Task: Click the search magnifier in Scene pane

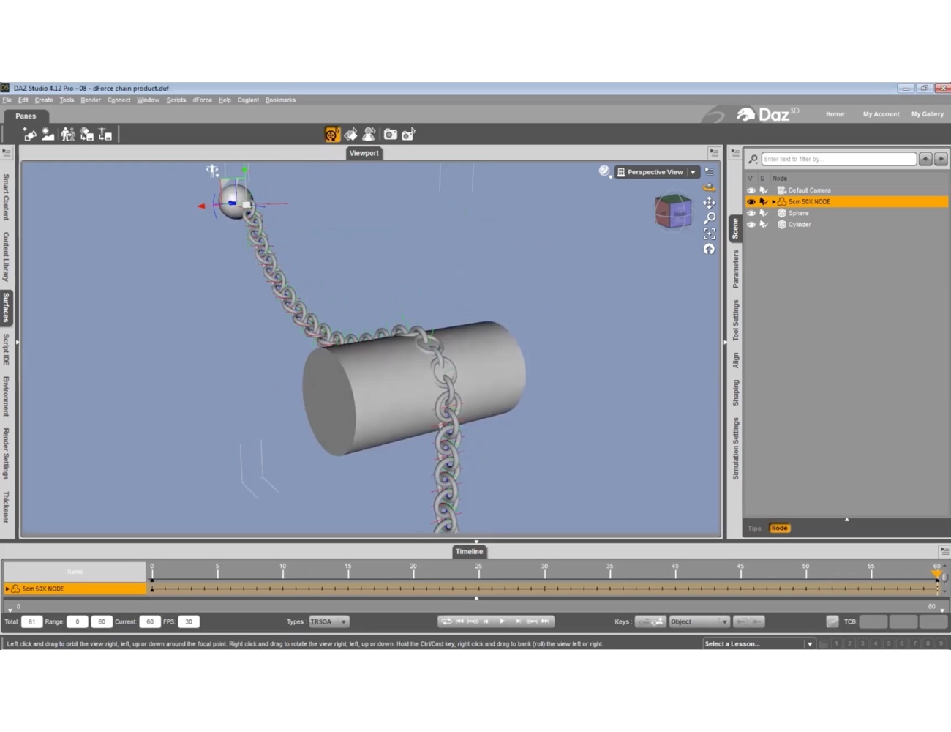Action: point(753,159)
